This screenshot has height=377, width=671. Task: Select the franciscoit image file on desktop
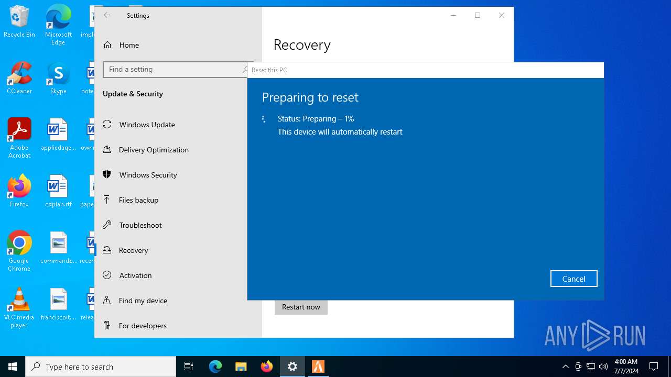coord(58,304)
